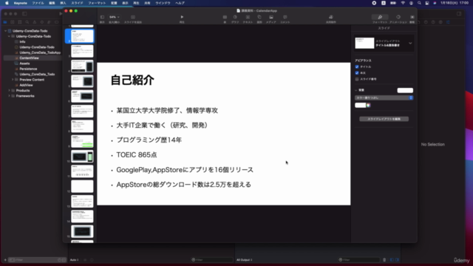
Task: Open the スライド (Slide) menu
Action: coord(77,3)
